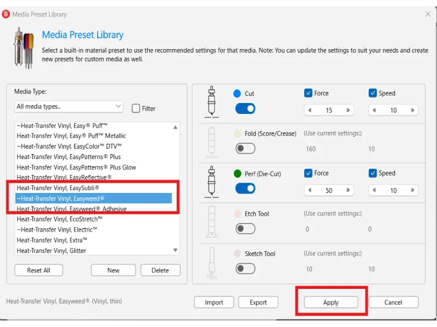The image size is (437, 327).
Task: Click the Fold (Score/Crease) tool icon
Action: [x=210, y=141]
